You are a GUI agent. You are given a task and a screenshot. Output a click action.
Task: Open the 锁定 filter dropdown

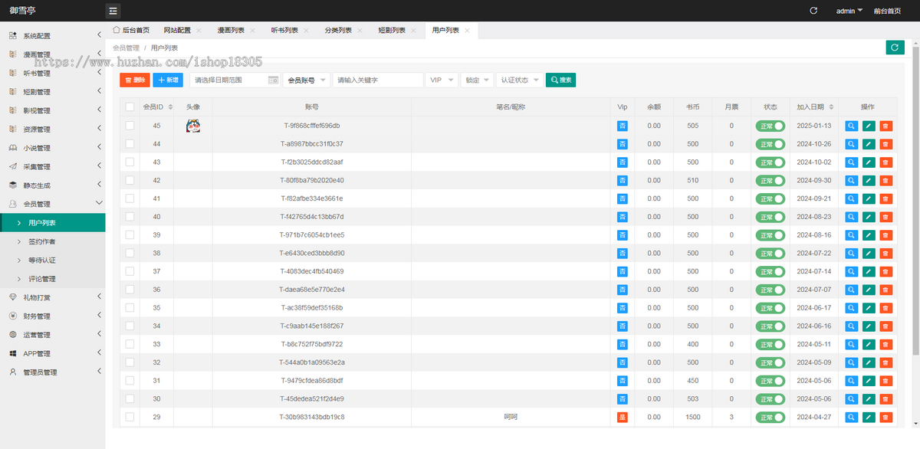point(477,80)
